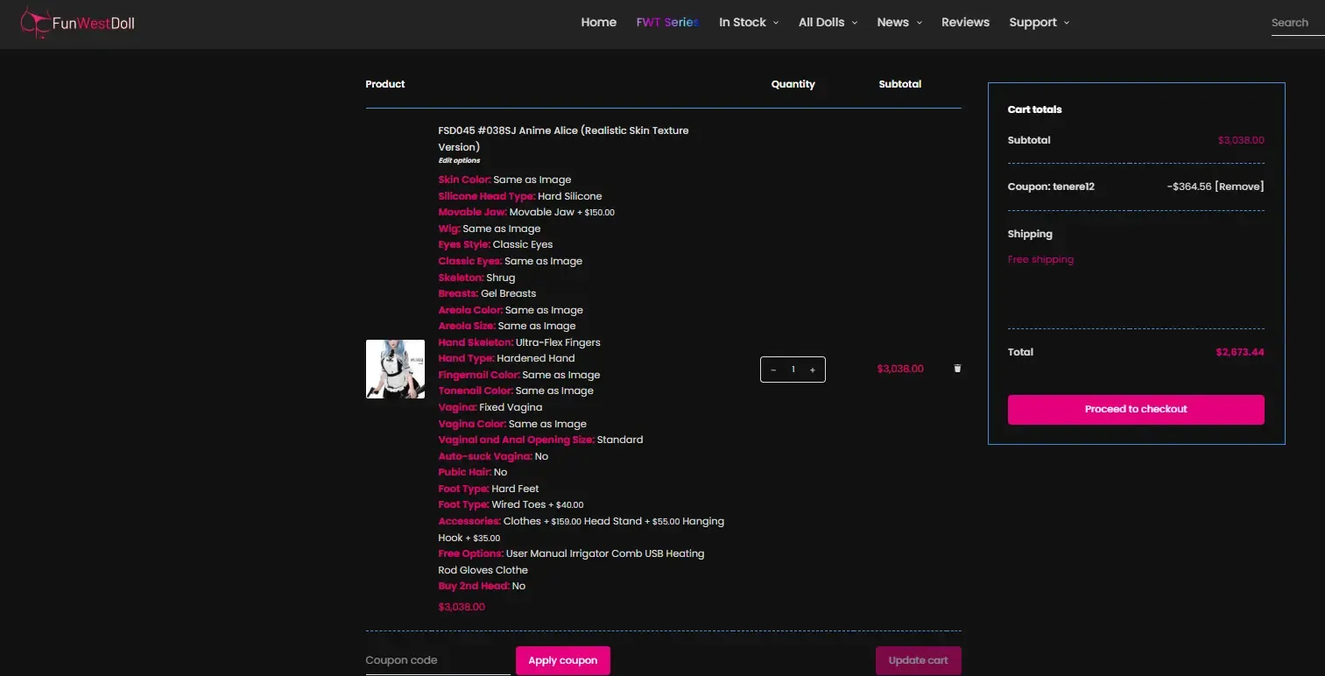
Task: Open the FWT Series menu item
Action: pos(667,23)
